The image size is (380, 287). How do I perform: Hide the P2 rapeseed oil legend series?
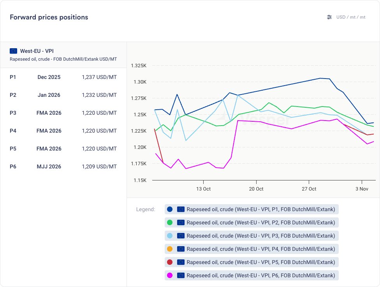pos(260,222)
